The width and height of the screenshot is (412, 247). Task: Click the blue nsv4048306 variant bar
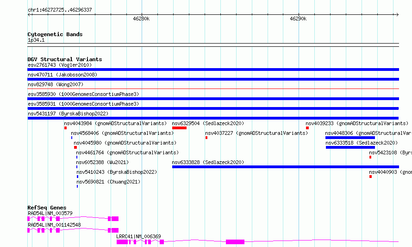point(350,138)
